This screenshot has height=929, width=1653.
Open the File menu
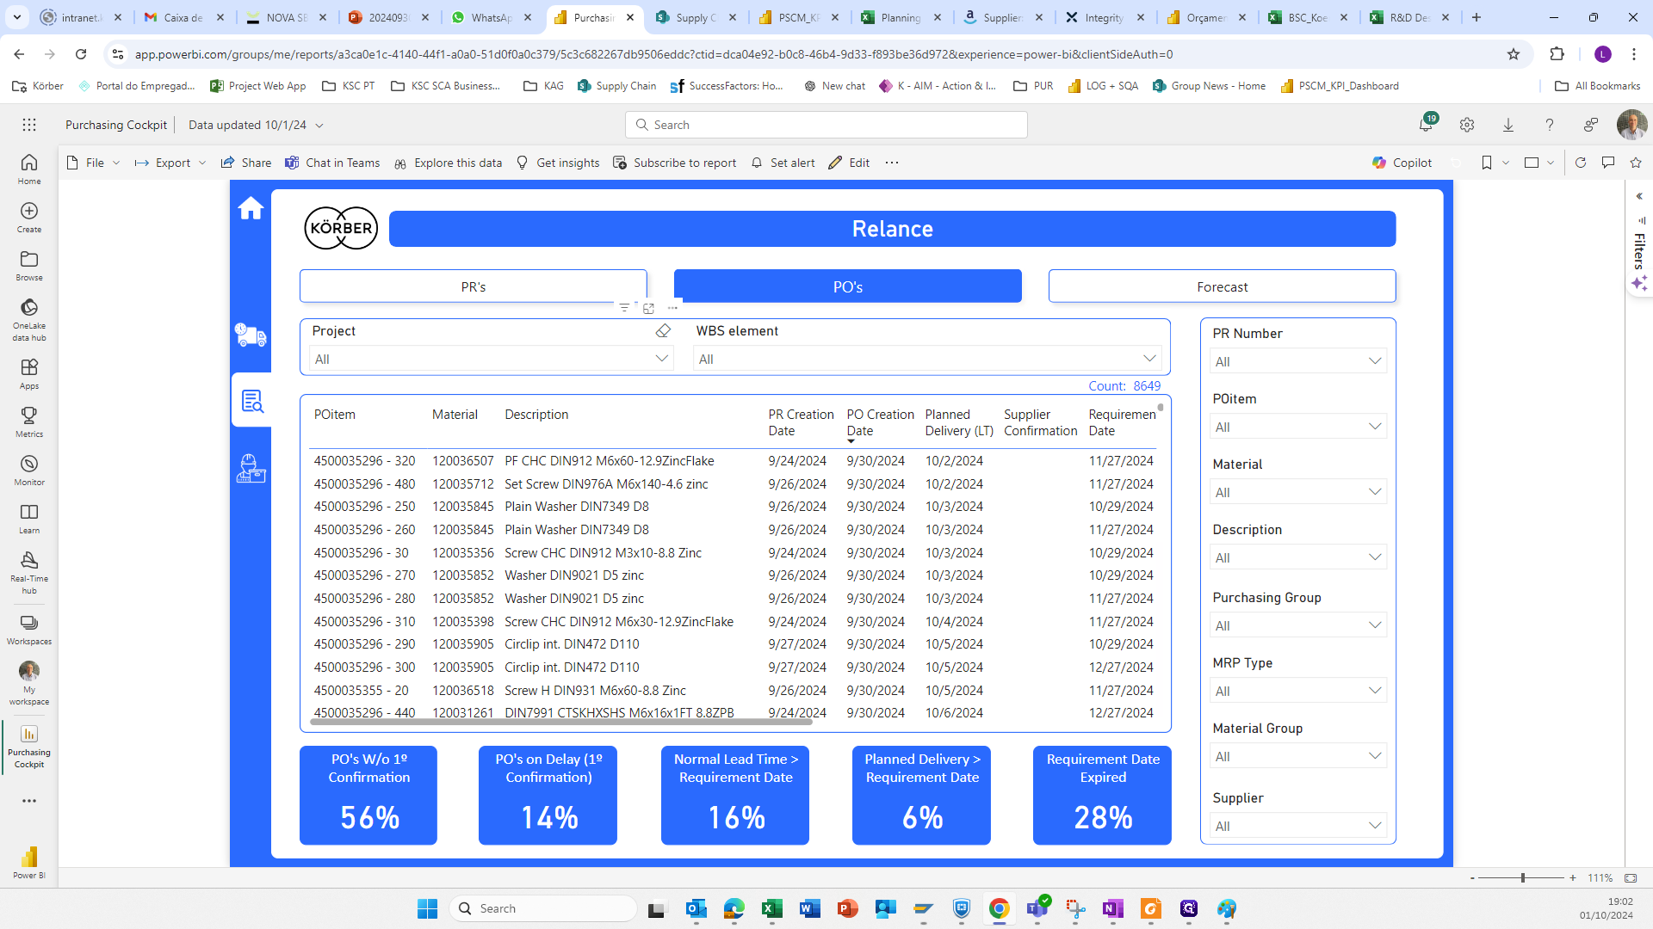click(94, 163)
